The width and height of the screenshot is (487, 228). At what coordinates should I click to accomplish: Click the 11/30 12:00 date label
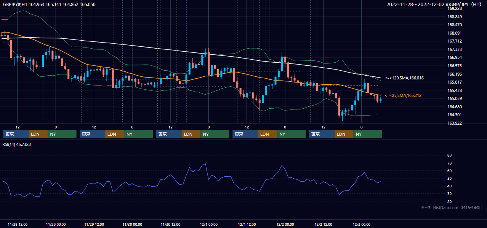[x=170, y=224]
